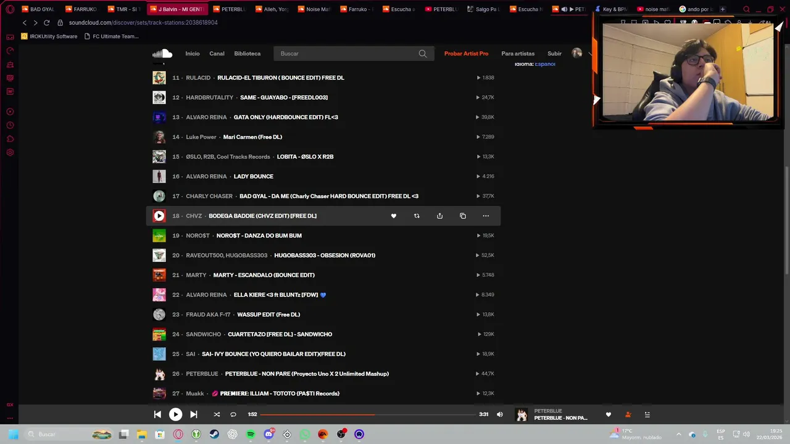Click the Español language link
Screen dimensions: 790x444
point(545,64)
